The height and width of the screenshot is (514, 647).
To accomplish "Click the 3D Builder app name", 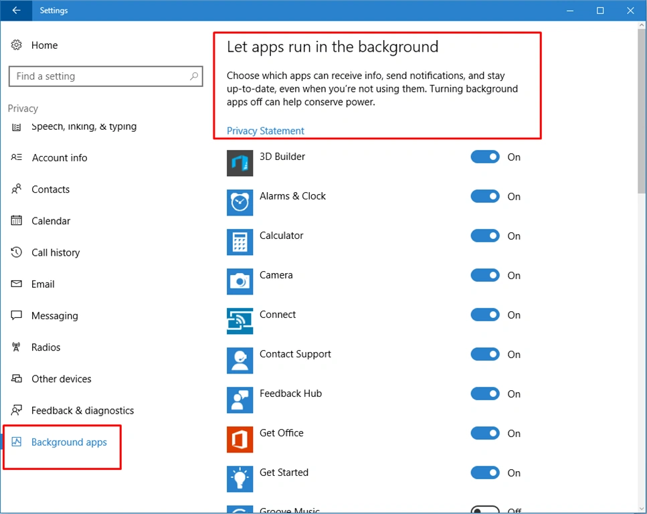I will click(282, 157).
